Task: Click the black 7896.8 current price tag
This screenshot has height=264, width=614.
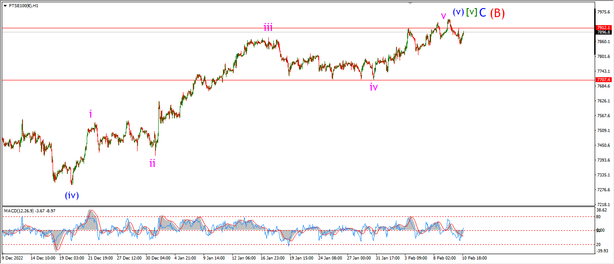Action: 603,32
